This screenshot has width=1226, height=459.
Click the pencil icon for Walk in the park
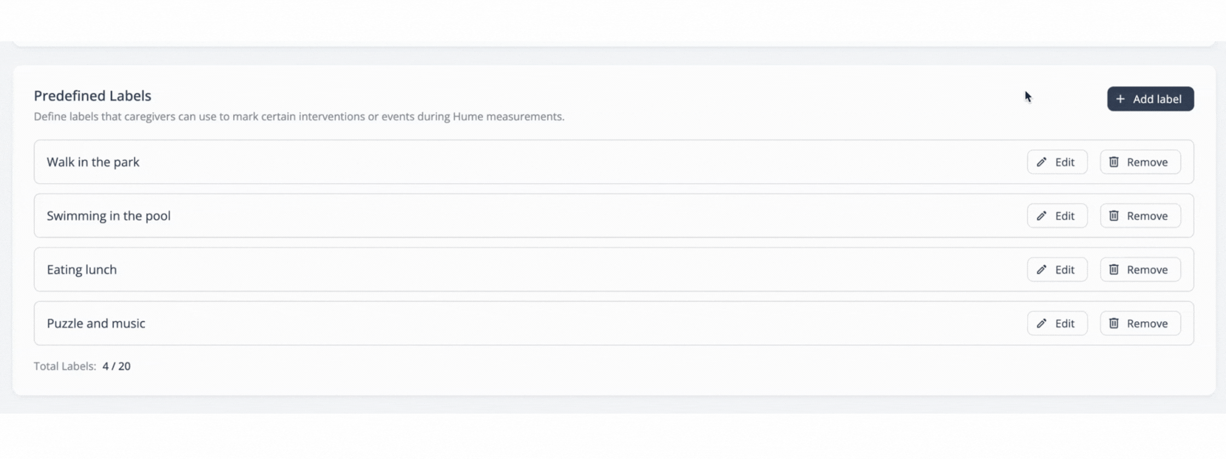[x=1042, y=162]
